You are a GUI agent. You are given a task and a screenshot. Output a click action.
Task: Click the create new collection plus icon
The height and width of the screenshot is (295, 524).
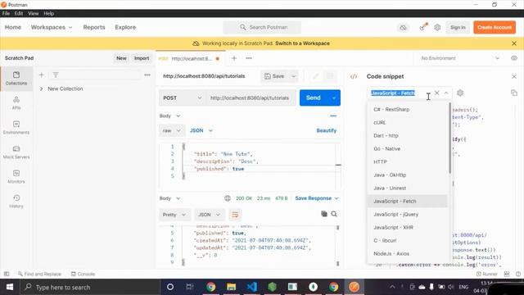click(42, 75)
